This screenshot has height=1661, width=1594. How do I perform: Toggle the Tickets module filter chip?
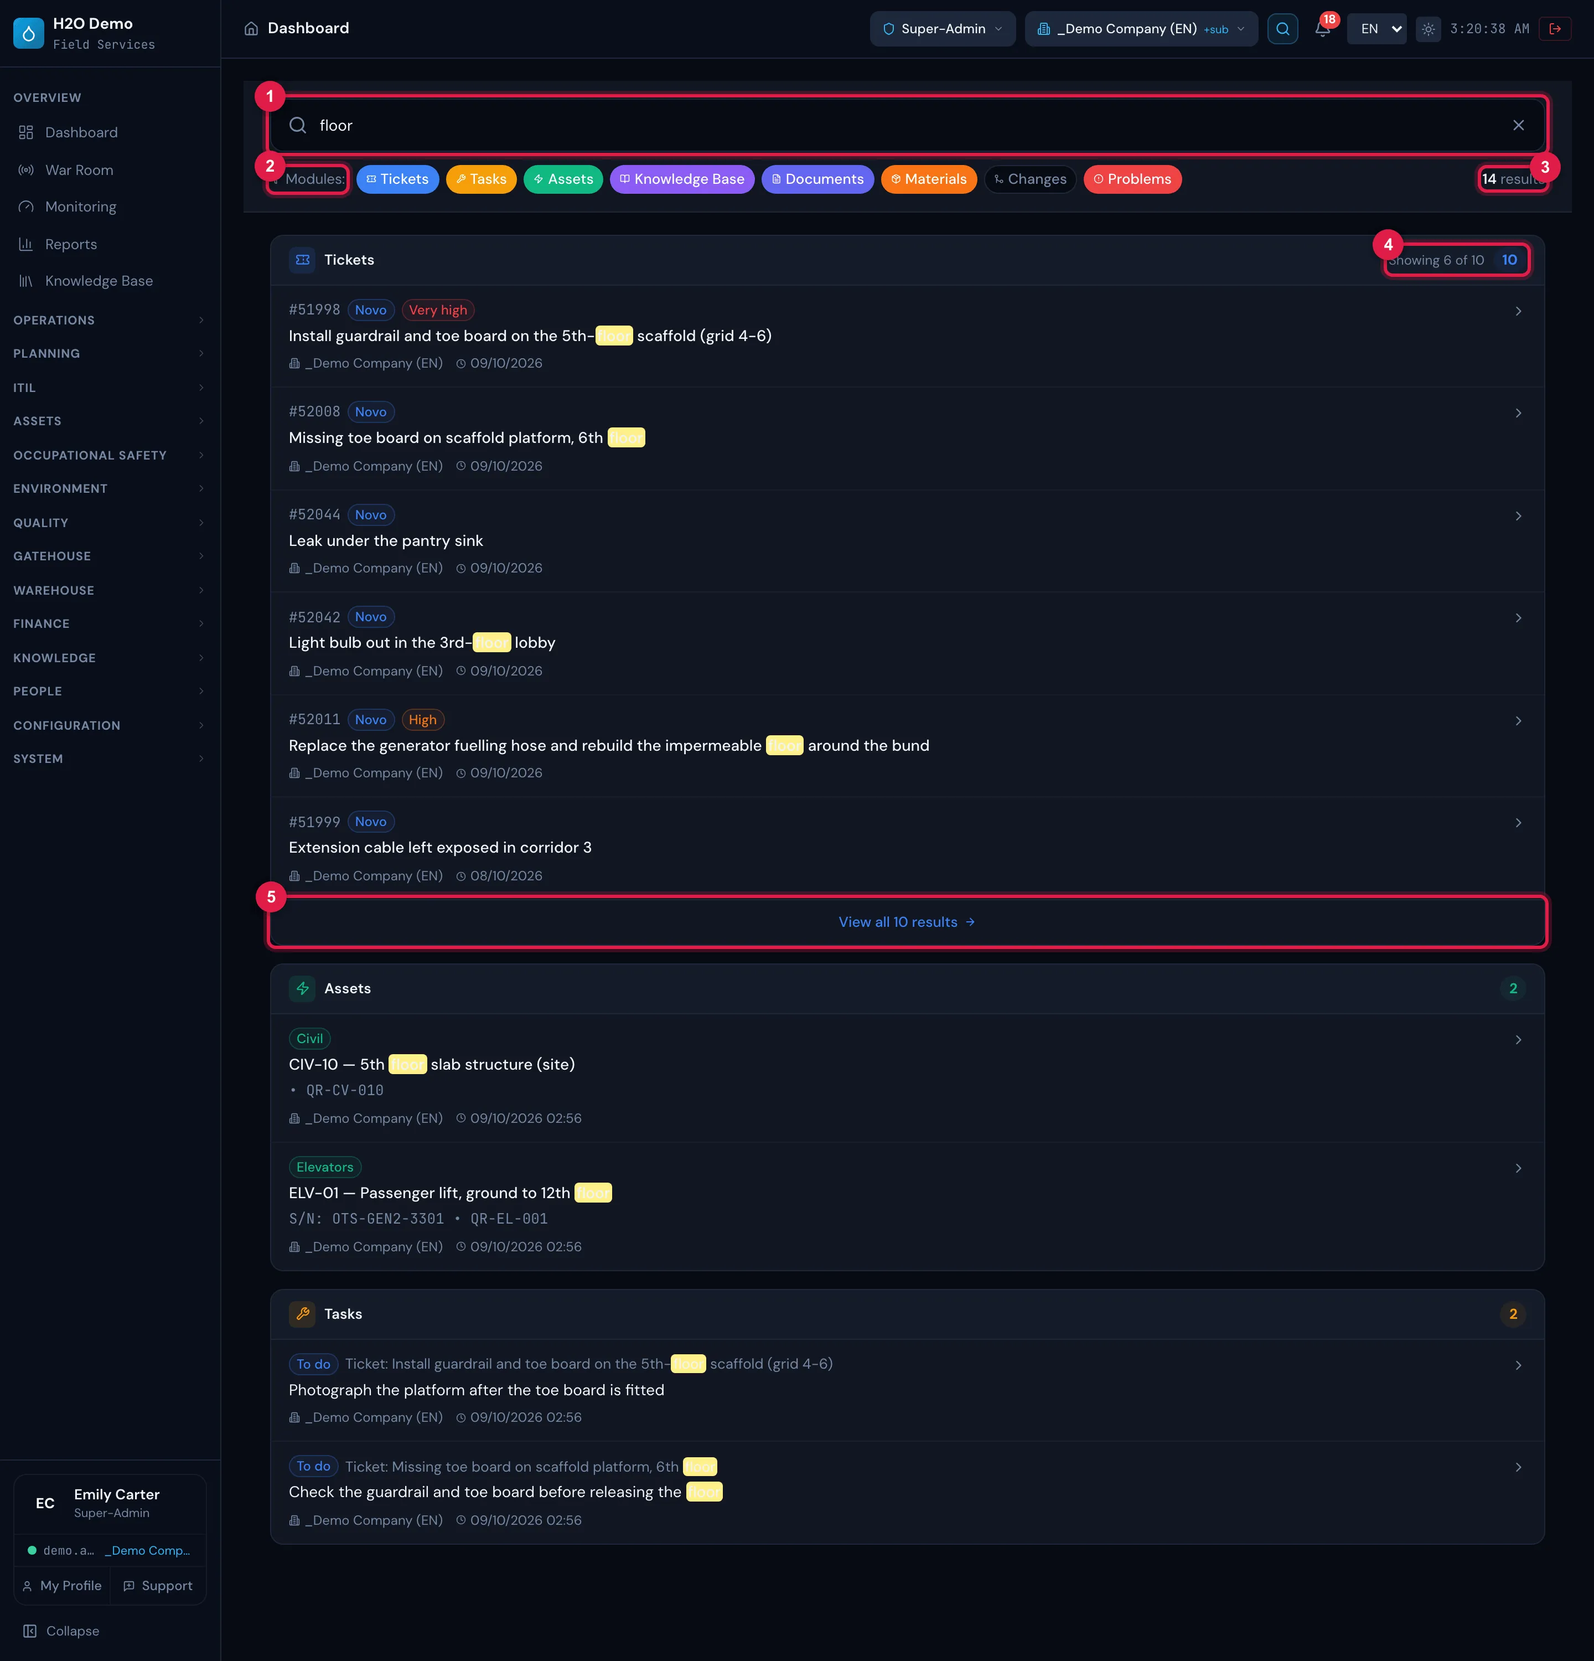coord(397,179)
